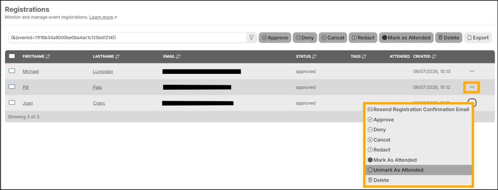Open the Michael first name link

(x=30, y=71)
